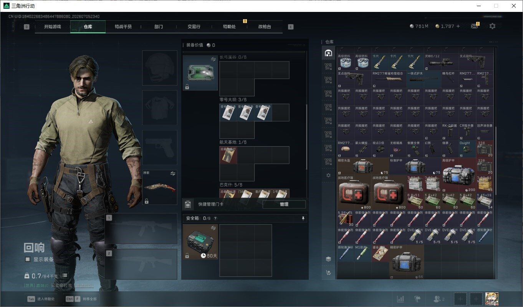Image resolution: width=523 pixels, height=307 pixels.
Task: Click the Dsight sight item
Action: [467, 149]
